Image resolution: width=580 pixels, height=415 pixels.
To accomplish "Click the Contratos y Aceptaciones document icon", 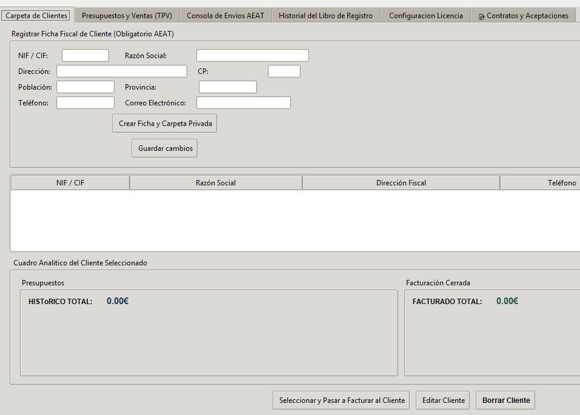I will pos(481,16).
